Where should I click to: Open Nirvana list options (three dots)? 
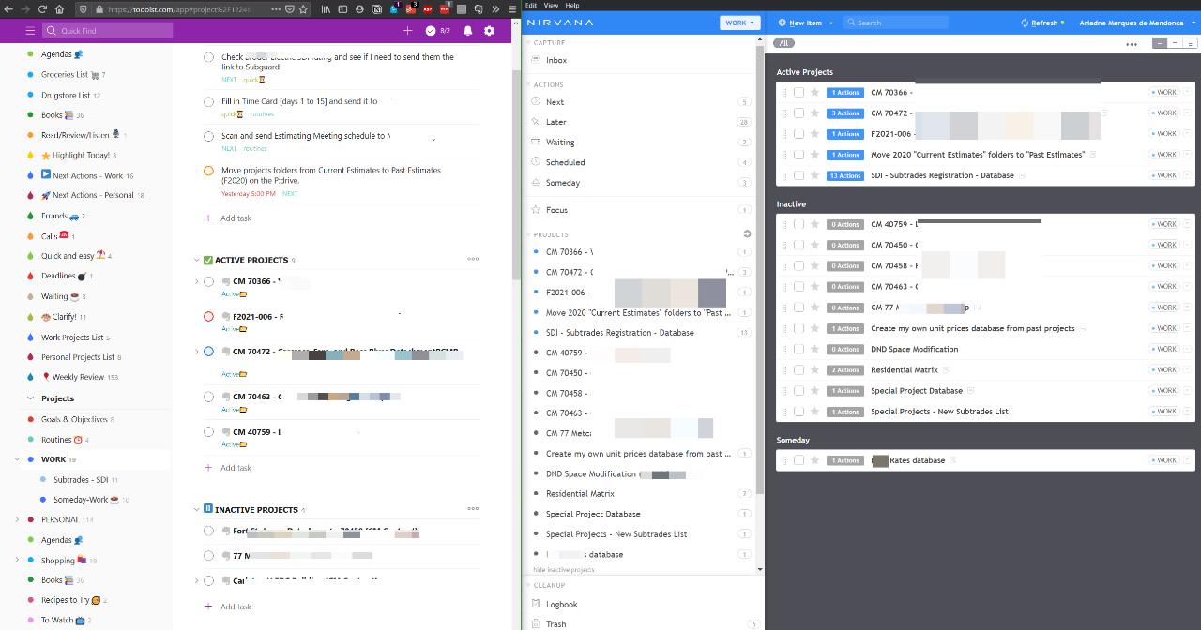[x=1132, y=44]
